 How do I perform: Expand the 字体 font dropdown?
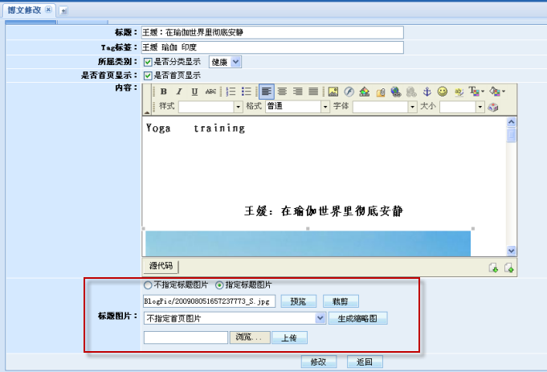[411, 107]
